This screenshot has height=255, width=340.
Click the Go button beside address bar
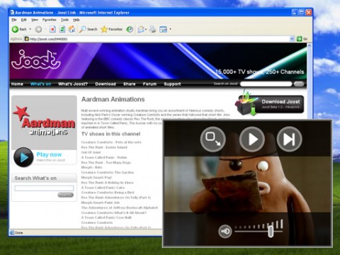click(302, 39)
